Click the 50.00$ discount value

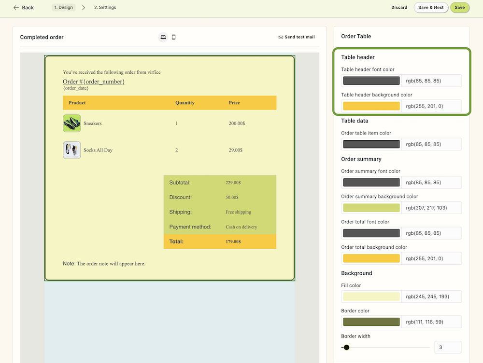click(x=232, y=197)
